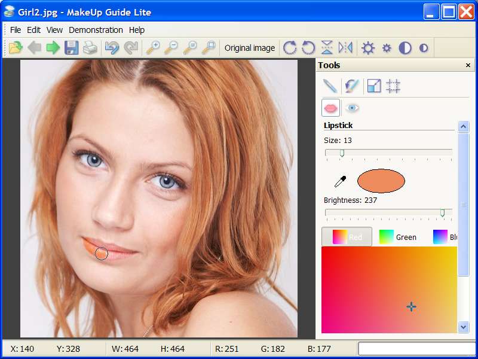Switch to the Eye color tool
478x359 pixels.
(x=353, y=108)
